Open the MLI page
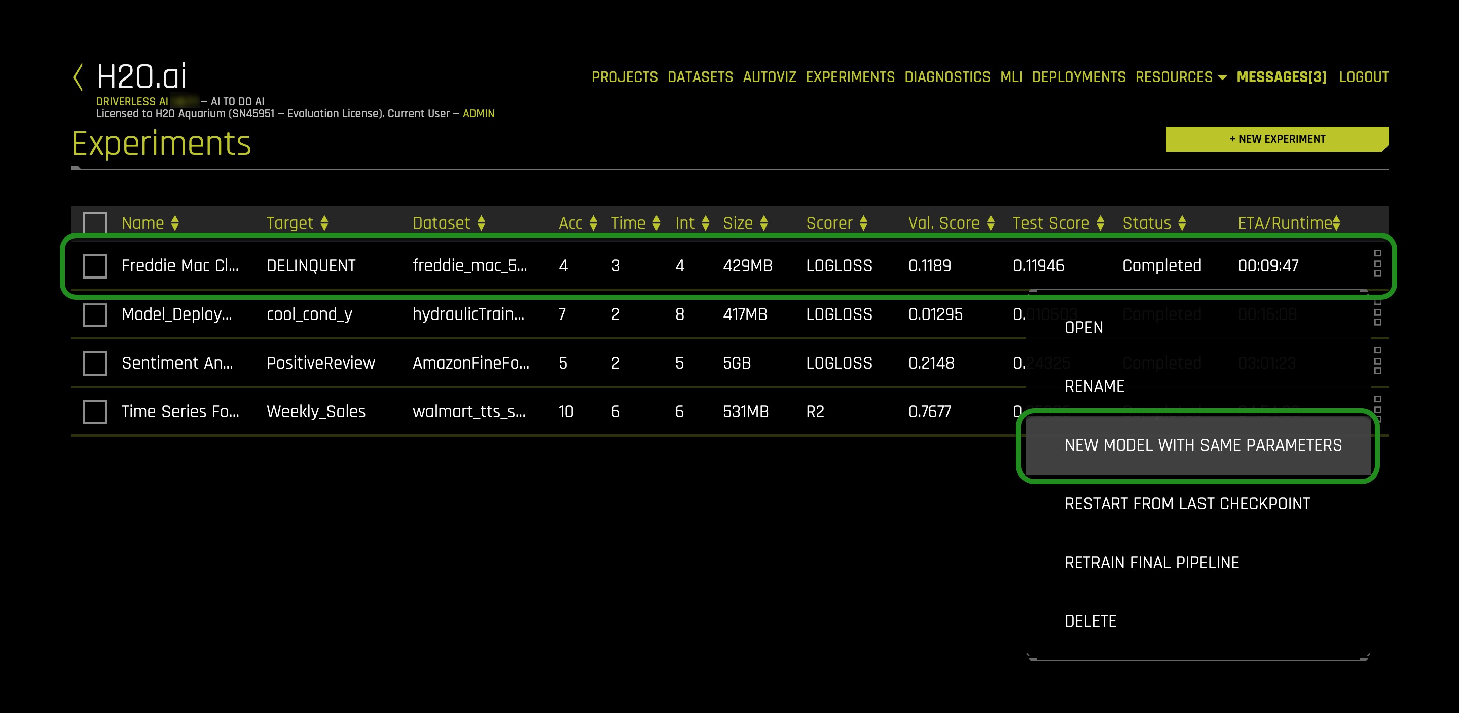The image size is (1459, 713). click(x=1011, y=77)
